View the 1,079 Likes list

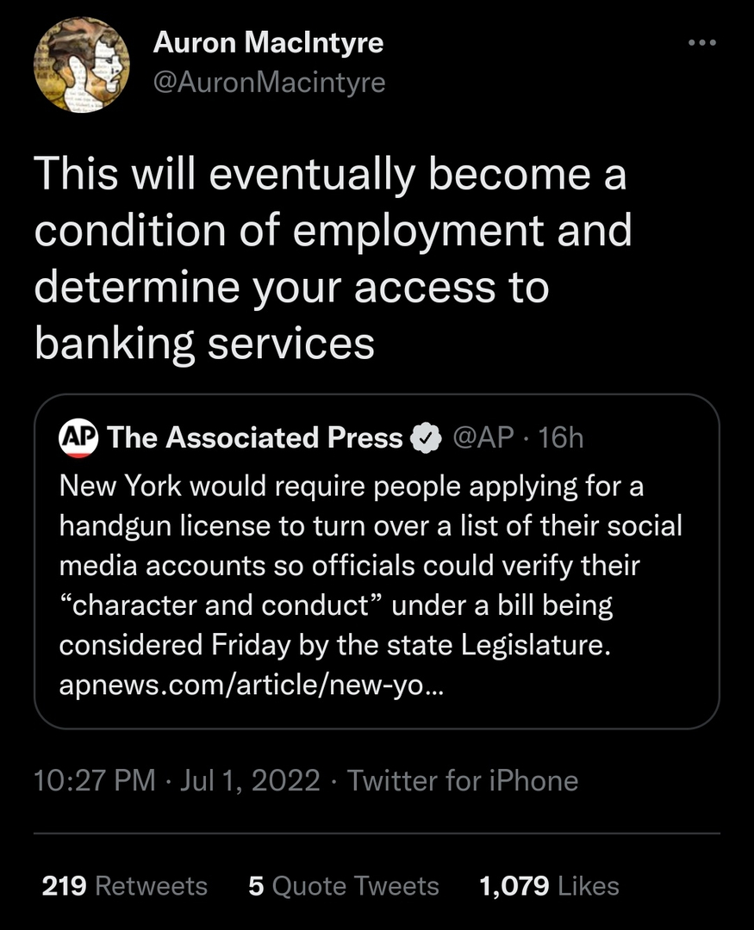(x=549, y=886)
